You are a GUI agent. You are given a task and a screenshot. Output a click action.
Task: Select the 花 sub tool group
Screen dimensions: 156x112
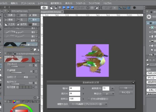point(22,20)
